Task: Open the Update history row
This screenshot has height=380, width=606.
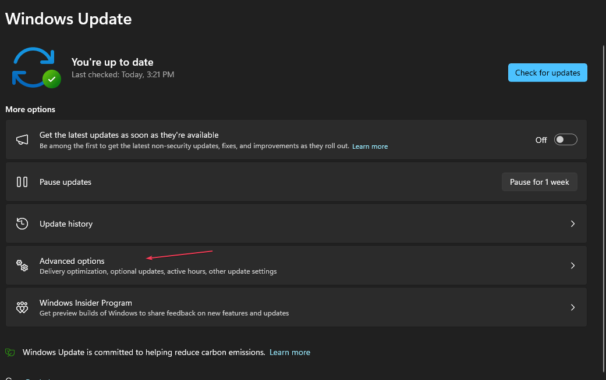Action: tap(296, 224)
